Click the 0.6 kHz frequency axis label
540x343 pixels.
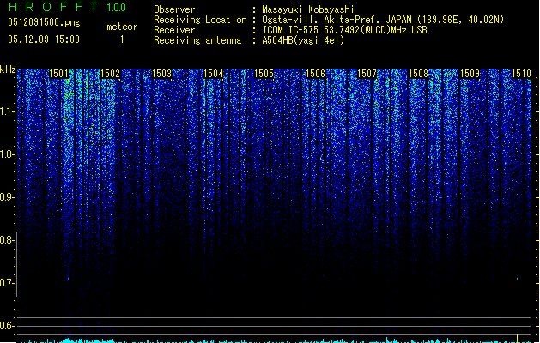click(7, 326)
